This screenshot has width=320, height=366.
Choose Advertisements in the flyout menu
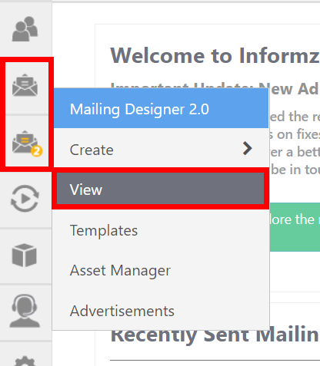pyautogui.click(x=161, y=311)
